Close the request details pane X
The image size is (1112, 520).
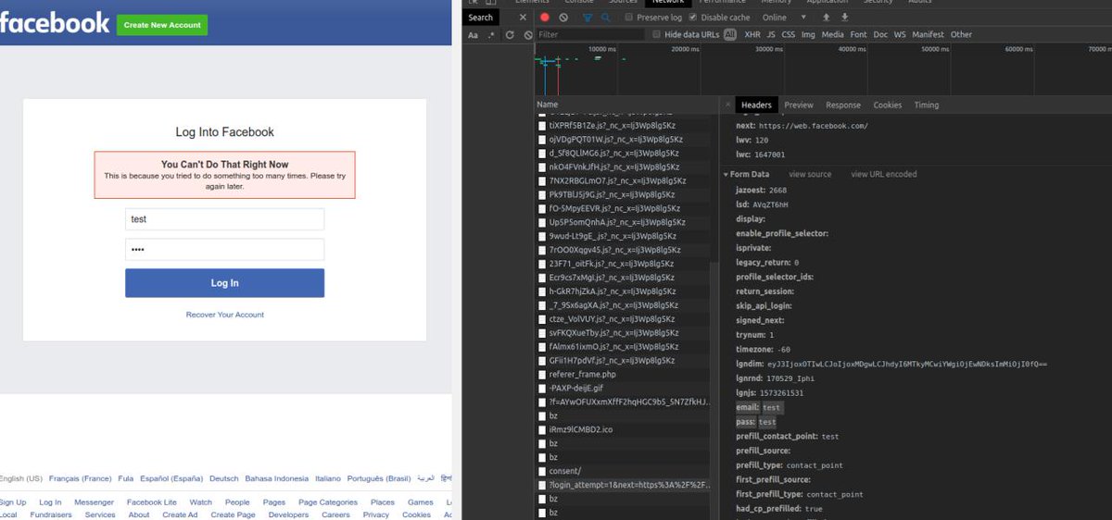727,105
